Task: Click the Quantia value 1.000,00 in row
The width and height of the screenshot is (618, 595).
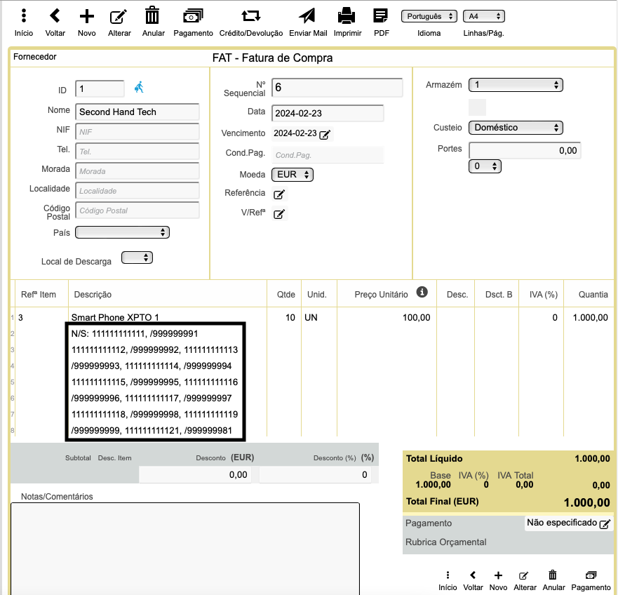Action: pyautogui.click(x=590, y=317)
